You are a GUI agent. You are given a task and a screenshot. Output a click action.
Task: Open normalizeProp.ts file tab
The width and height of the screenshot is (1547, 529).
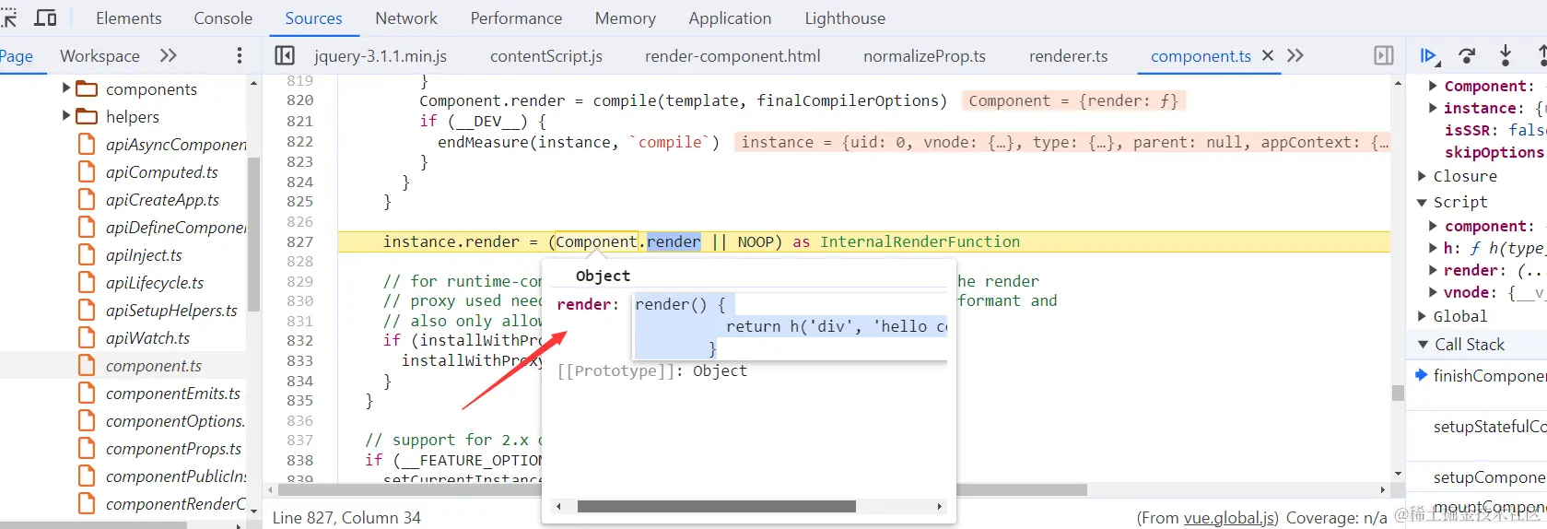[924, 56]
